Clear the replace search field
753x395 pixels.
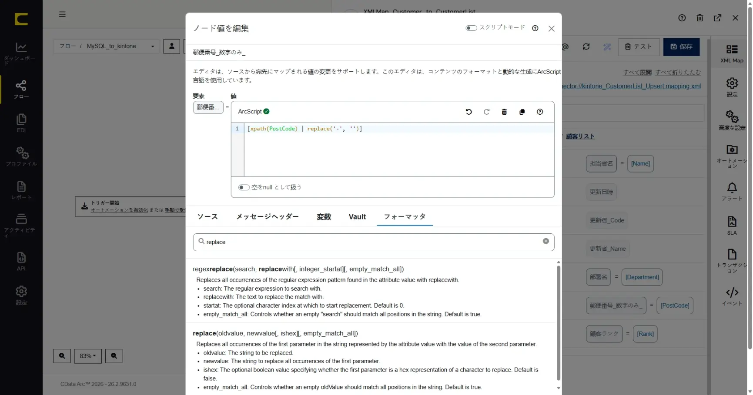(546, 241)
